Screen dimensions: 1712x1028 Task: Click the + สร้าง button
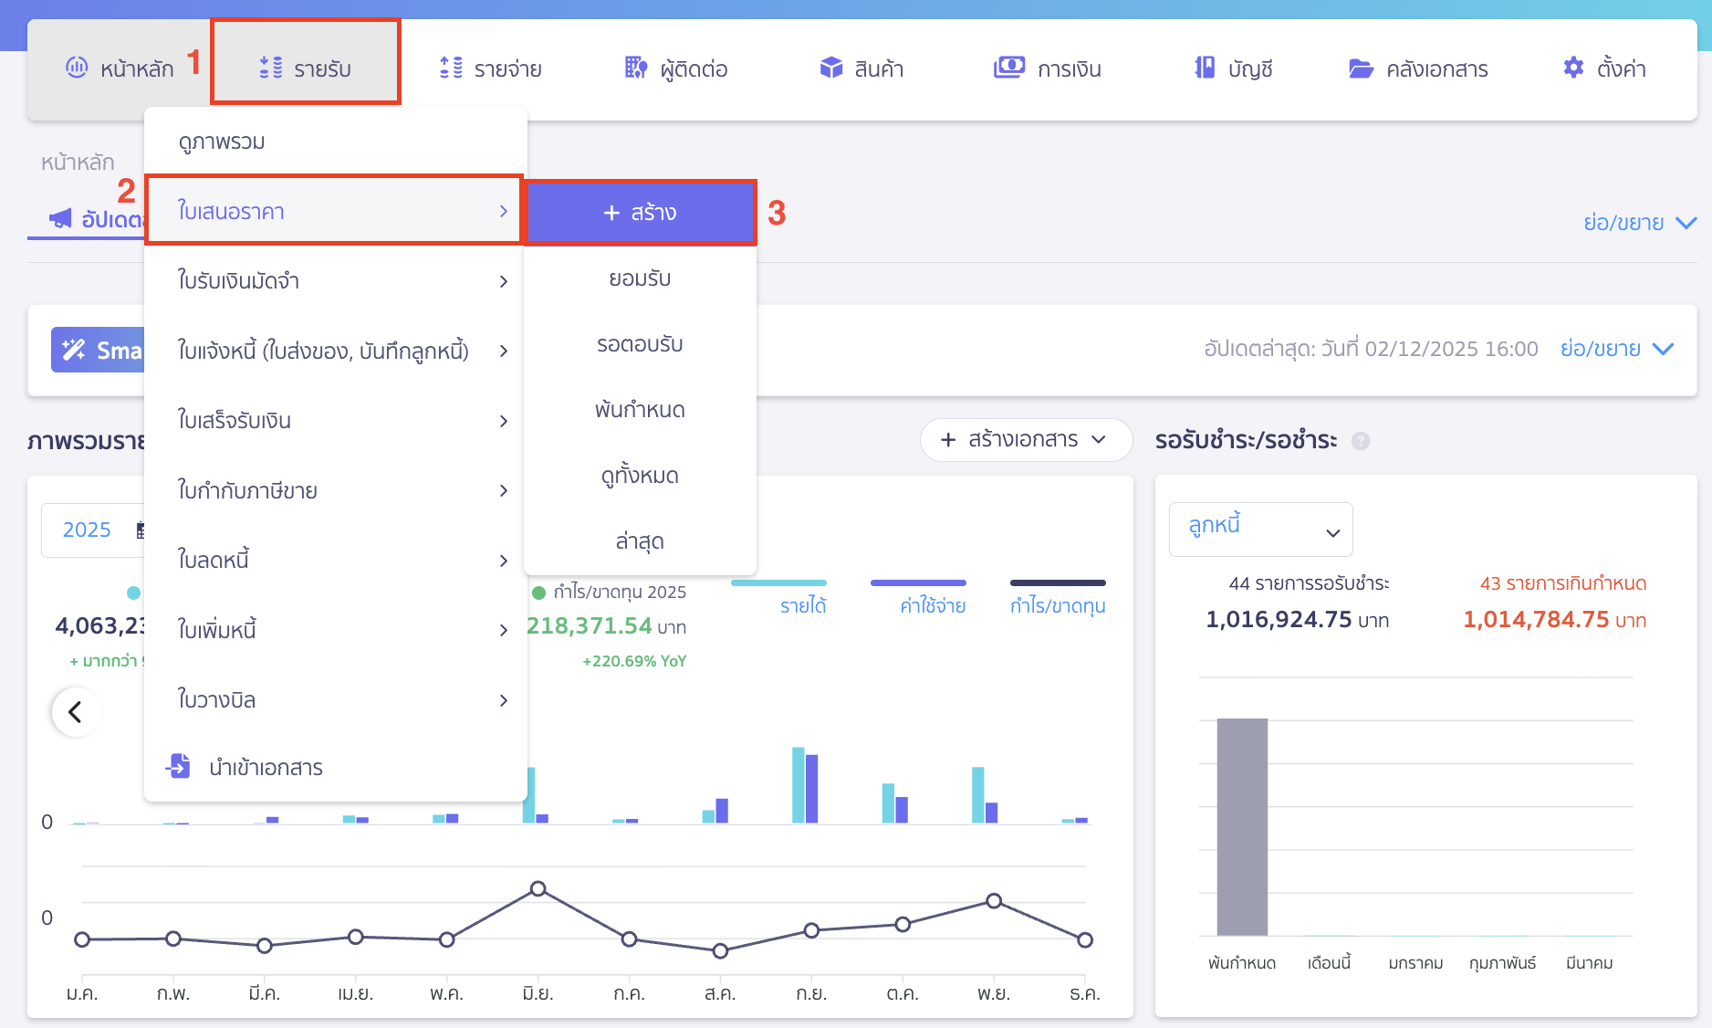tap(641, 213)
